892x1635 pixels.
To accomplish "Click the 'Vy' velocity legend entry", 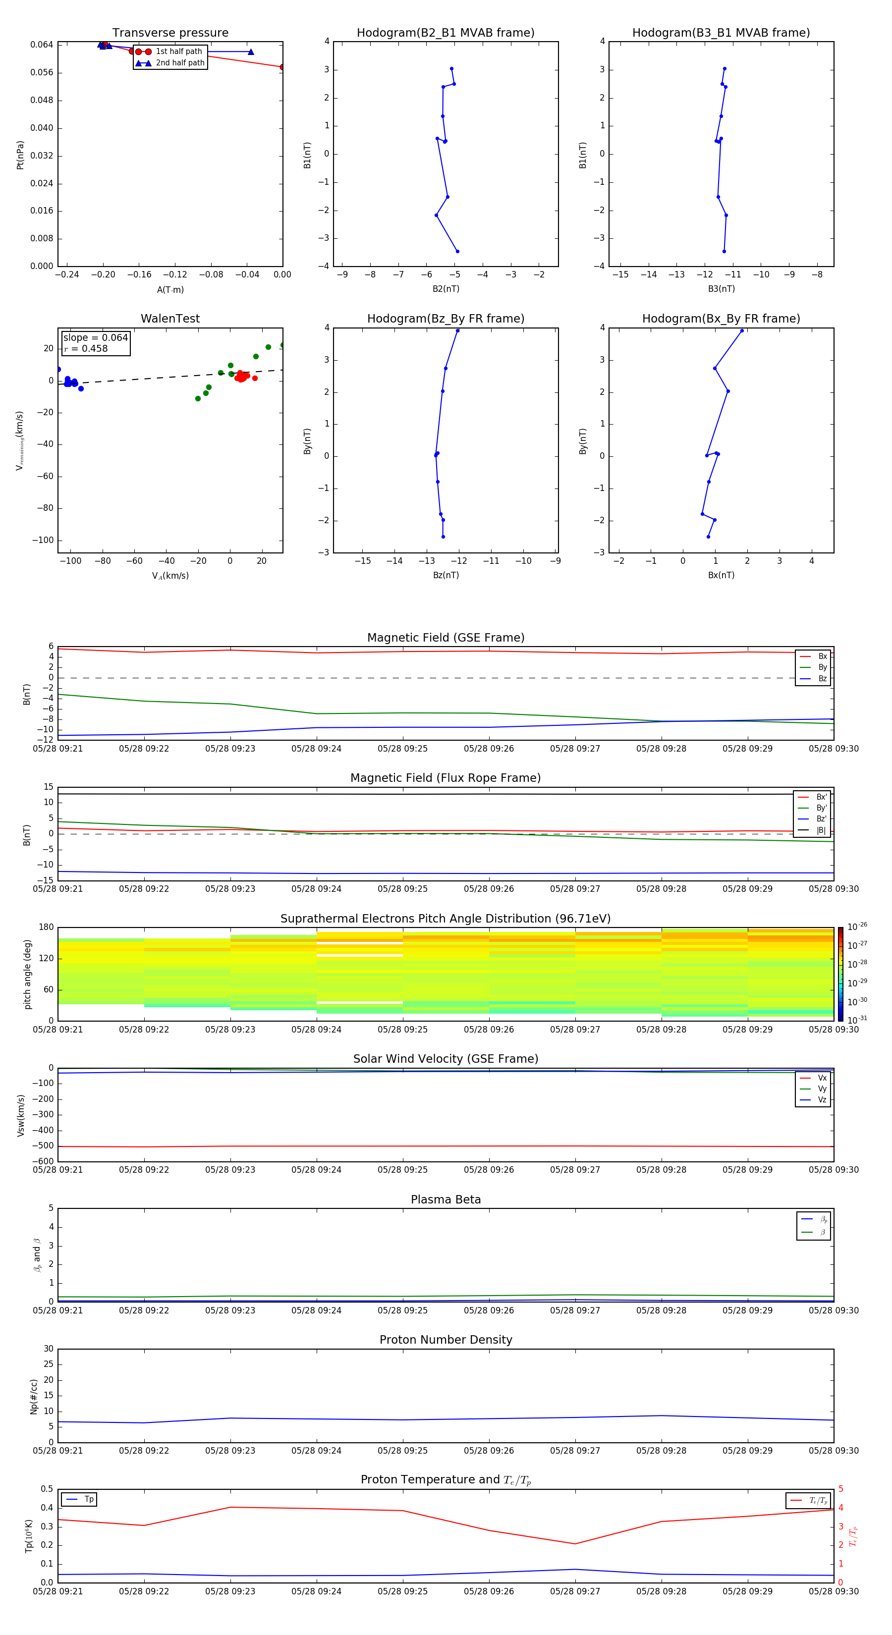I will [x=814, y=1089].
